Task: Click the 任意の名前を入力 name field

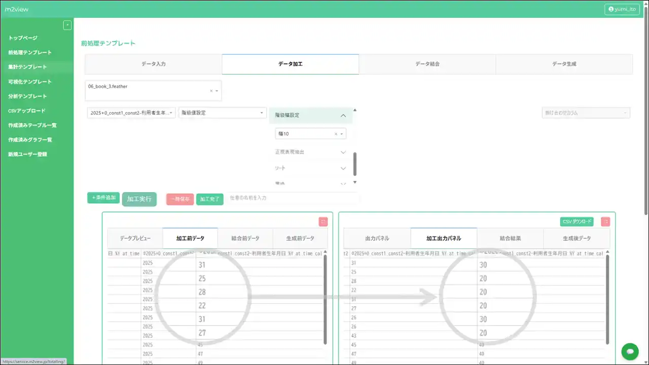Action: pyautogui.click(x=293, y=198)
